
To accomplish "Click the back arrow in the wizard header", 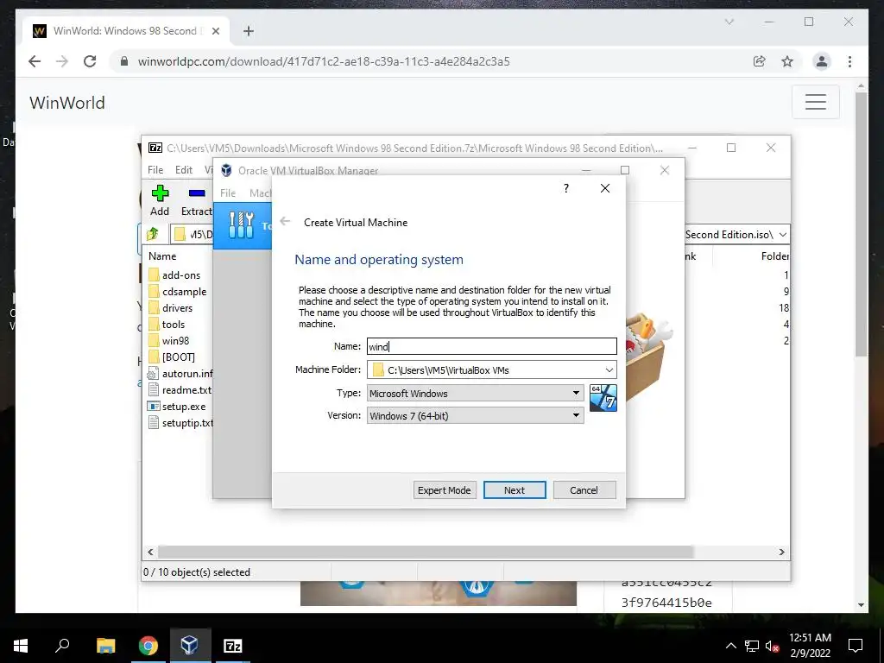I will click(x=285, y=222).
